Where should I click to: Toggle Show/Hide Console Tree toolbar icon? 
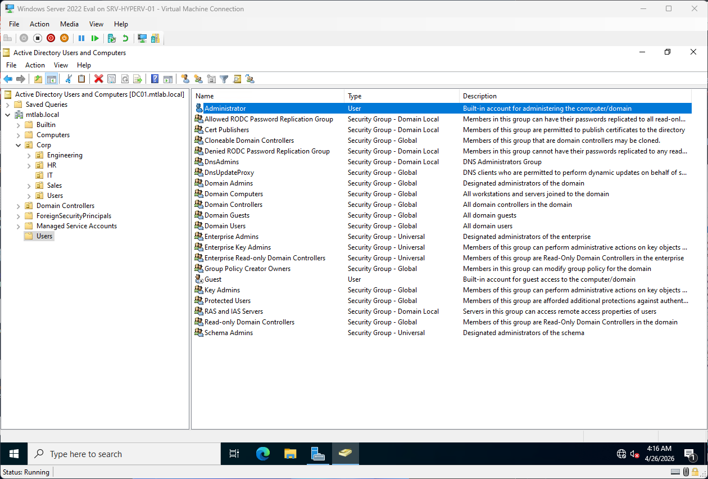pos(51,79)
